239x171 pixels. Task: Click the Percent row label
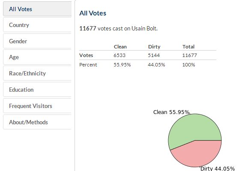pos(88,65)
